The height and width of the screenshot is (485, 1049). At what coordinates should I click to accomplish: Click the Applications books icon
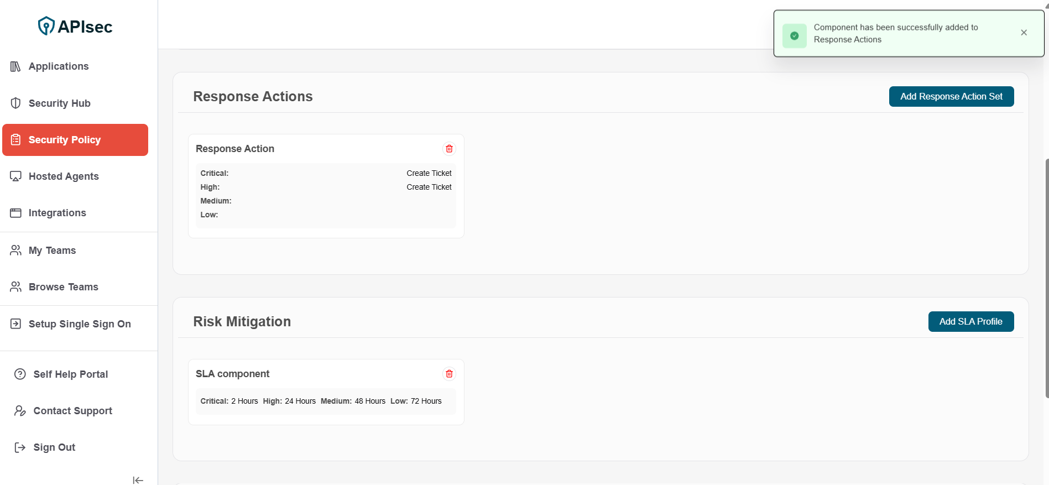15,66
